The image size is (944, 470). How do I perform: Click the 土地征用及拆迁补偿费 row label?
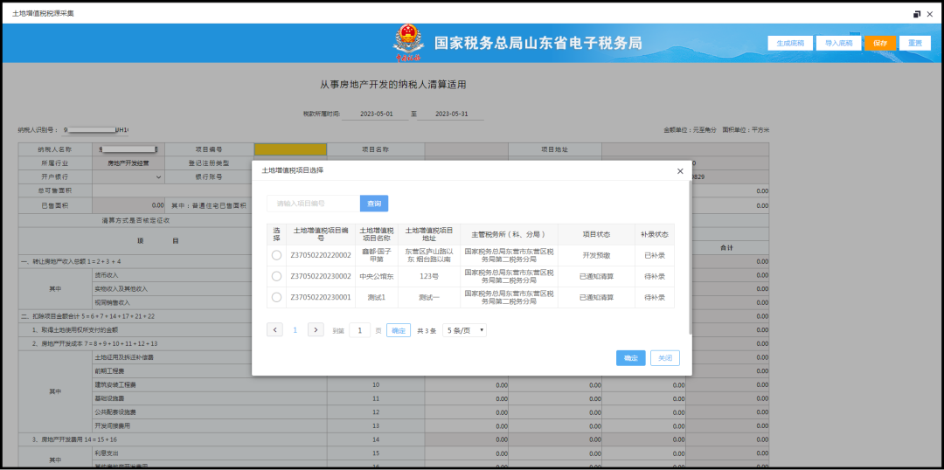tap(124, 357)
